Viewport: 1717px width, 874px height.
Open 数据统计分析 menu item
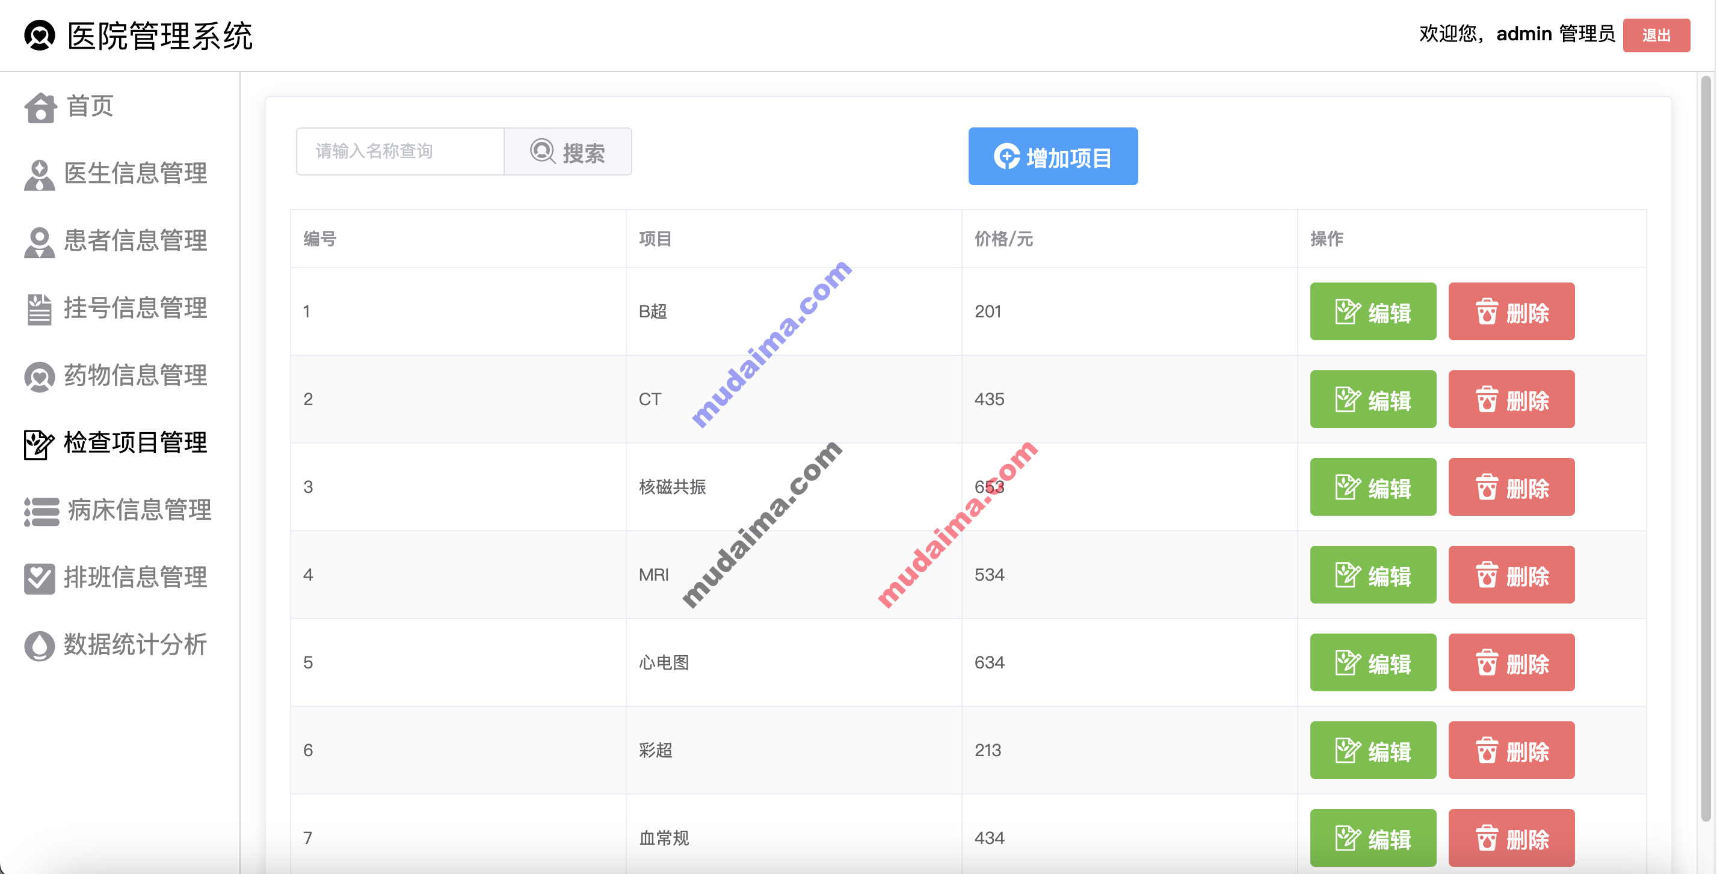pos(135,646)
